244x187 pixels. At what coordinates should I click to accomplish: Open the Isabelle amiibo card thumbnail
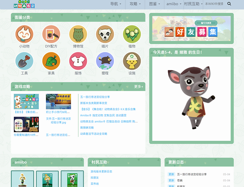coord(47,179)
